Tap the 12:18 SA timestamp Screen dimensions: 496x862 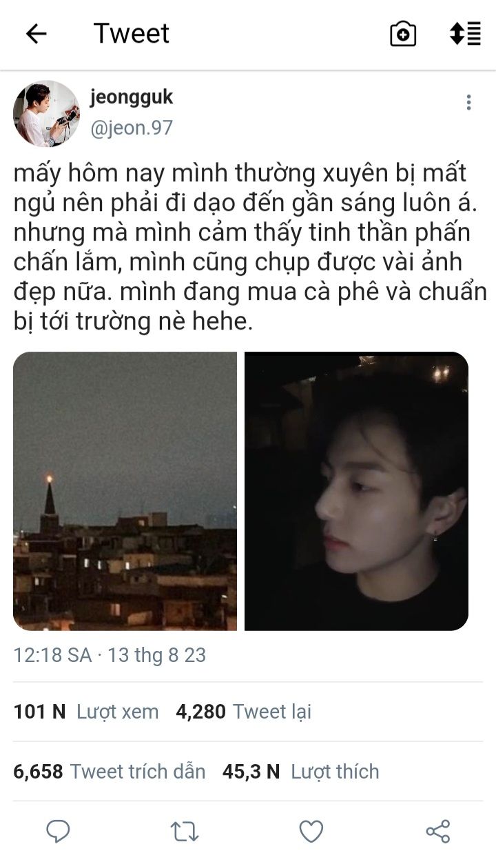[52, 654]
